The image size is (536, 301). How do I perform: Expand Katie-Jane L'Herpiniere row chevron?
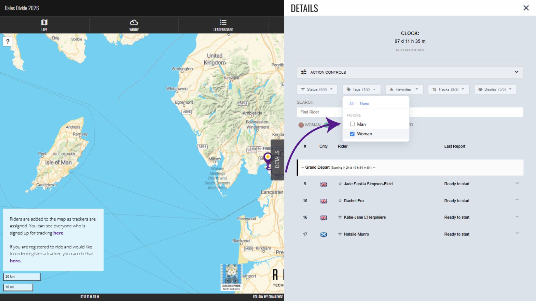click(x=517, y=217)
